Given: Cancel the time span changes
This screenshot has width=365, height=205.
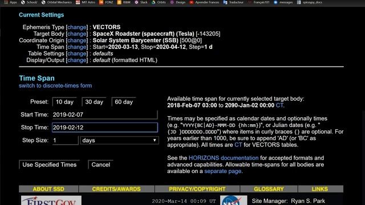Looking at the screenshot, I should [100, 165].
